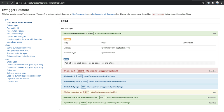The image size is (224, 112).
Task: Click the 'Folder for pet' description text
Action: click(67, 28)
